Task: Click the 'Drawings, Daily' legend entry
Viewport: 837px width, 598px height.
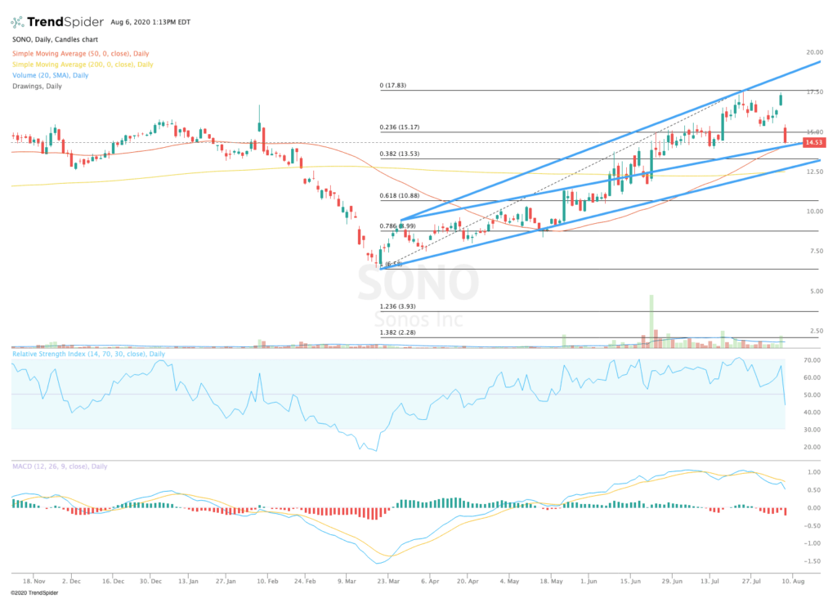Action: (x=37, y=86)
